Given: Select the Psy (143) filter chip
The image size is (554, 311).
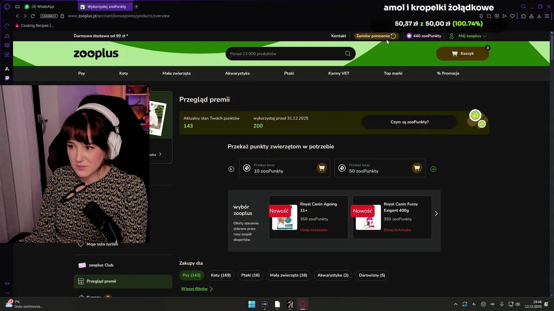Looking at the screenshot, I should 191,275.
